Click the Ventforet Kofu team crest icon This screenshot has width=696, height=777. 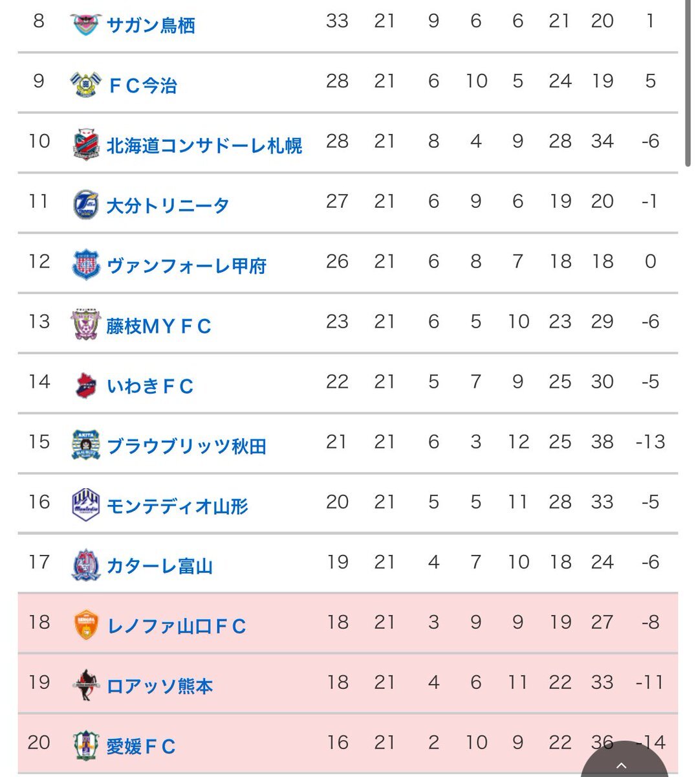tap(86, 265)
